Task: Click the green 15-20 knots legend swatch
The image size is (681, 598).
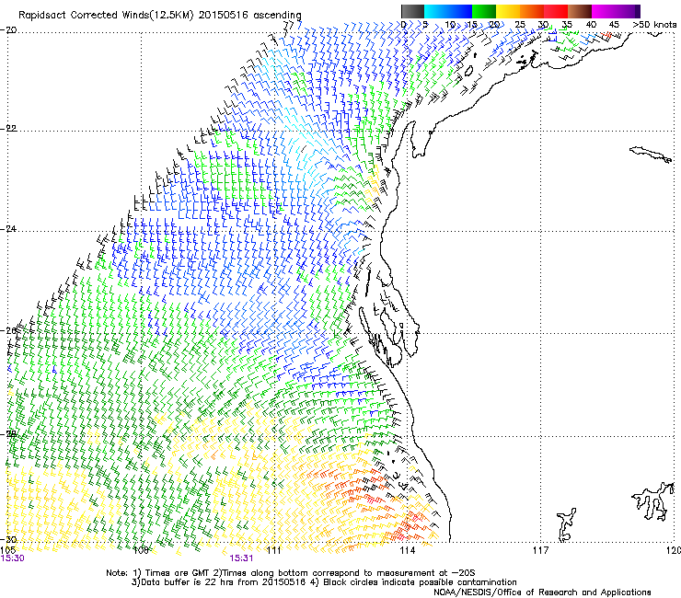Action: (x=484, y=11)
